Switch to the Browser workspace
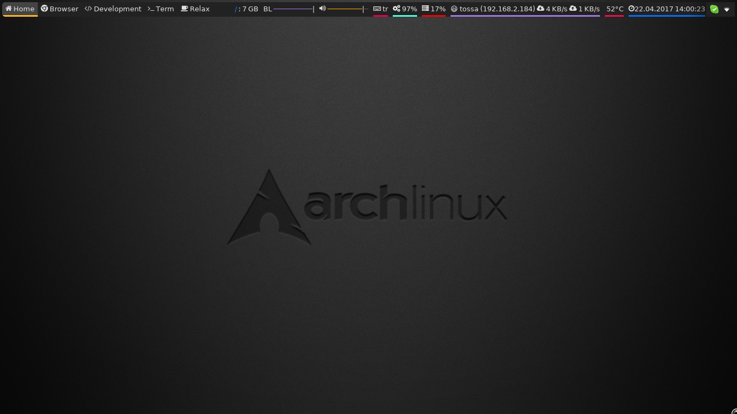This screenshot has height=414, width=737. coord(60,9)
